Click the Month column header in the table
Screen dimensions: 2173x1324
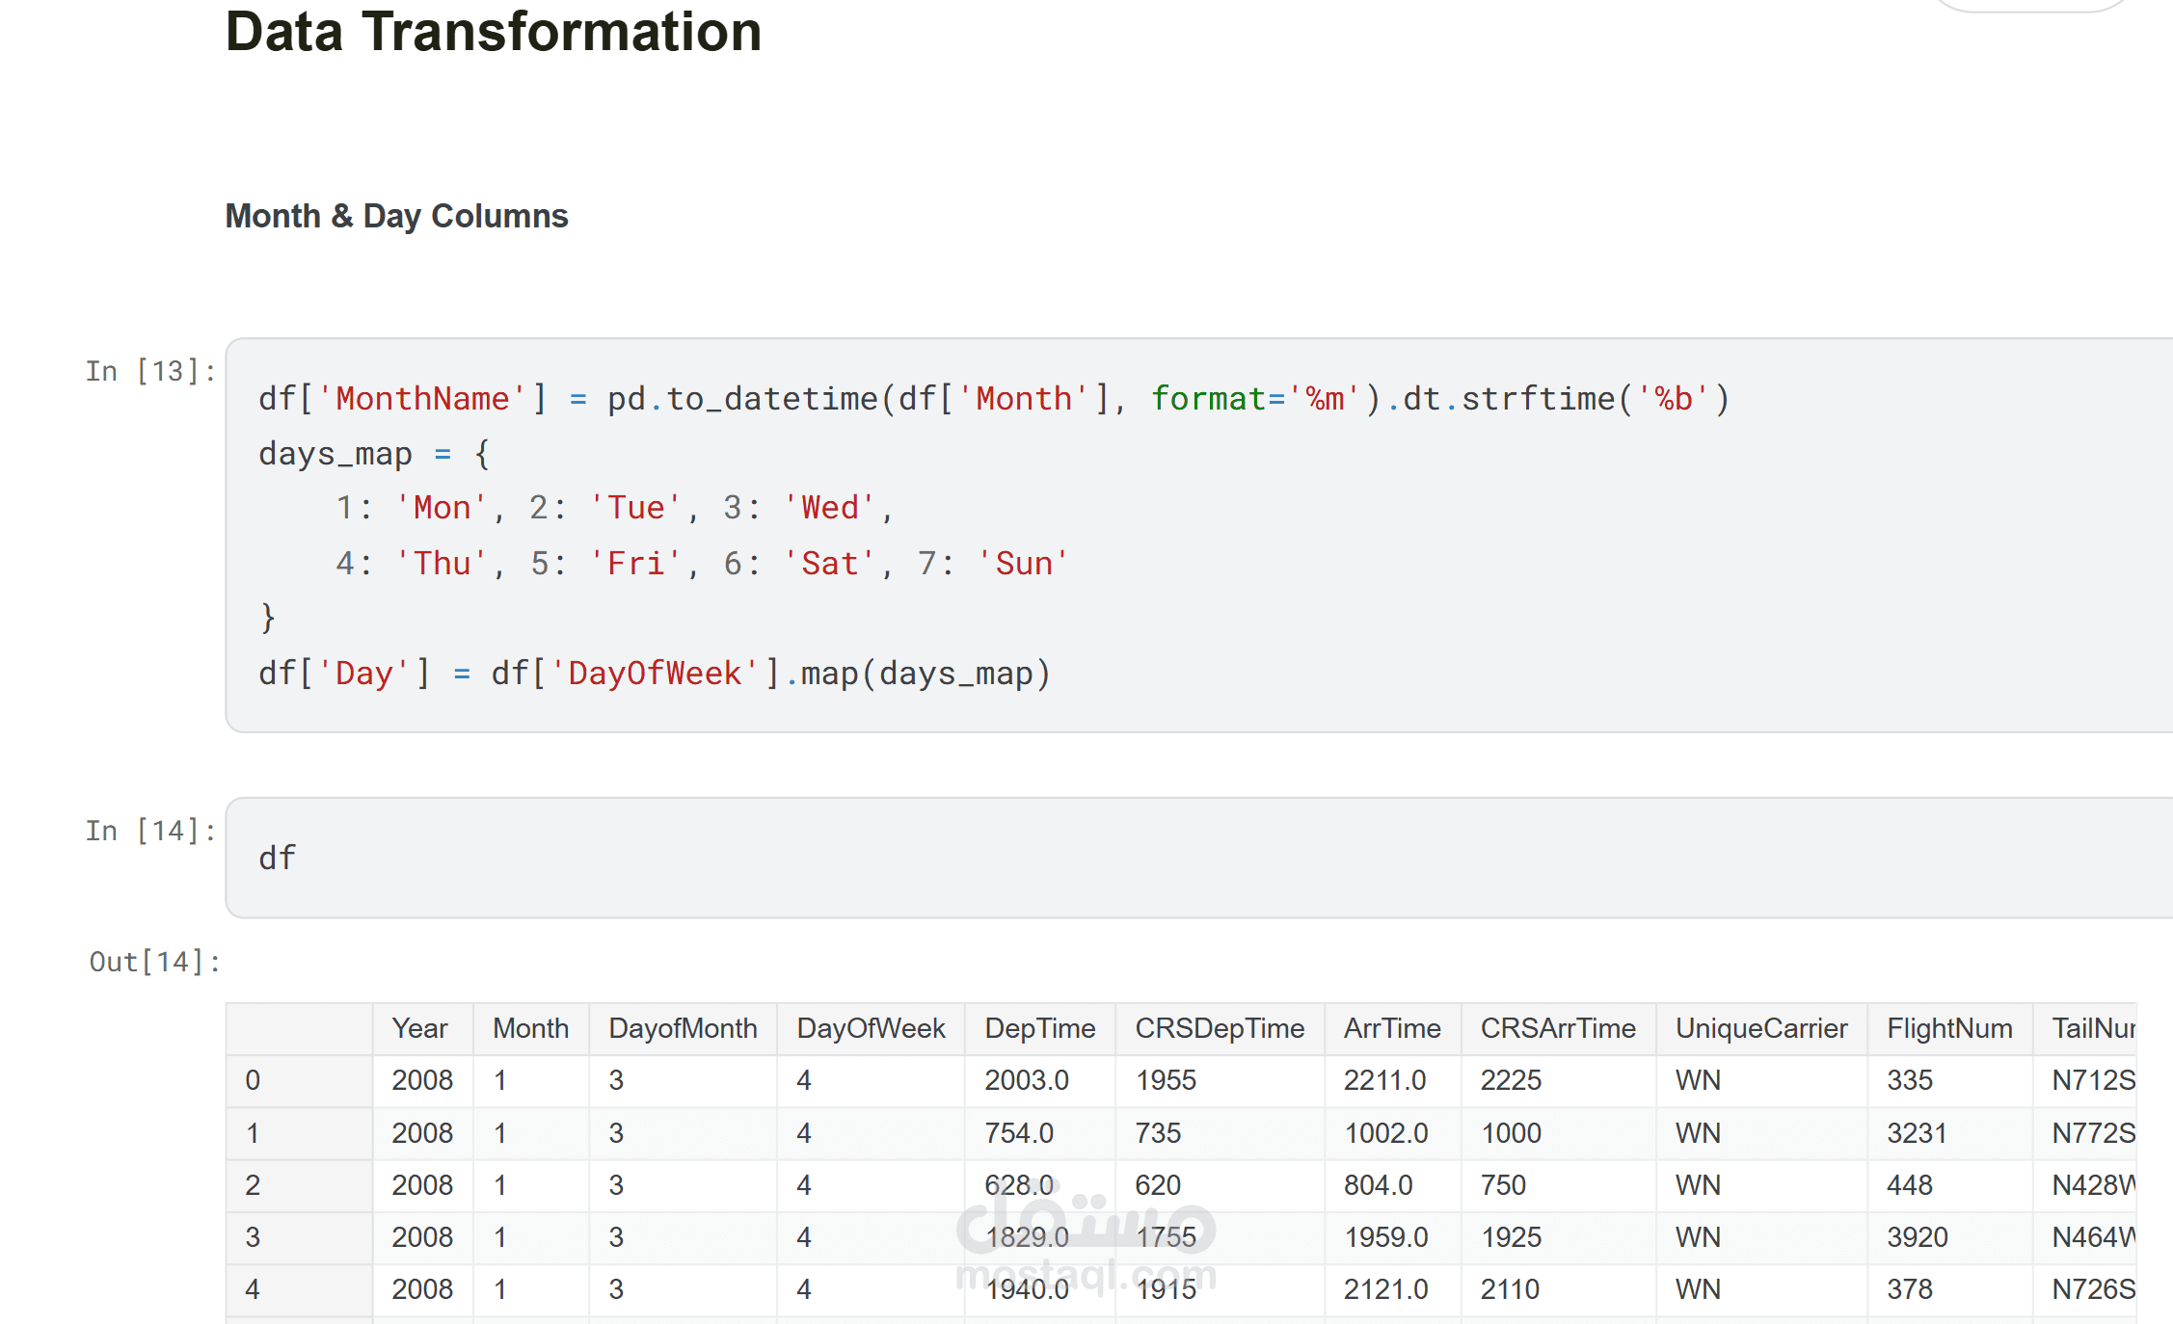click(530, 1028)
